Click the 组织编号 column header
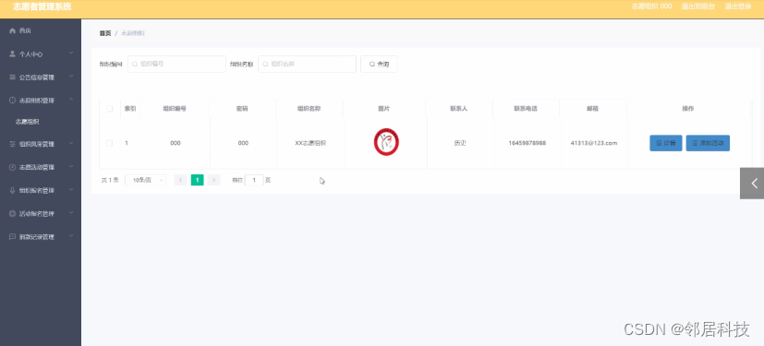764x346 pixels. (x=175, y=109)
